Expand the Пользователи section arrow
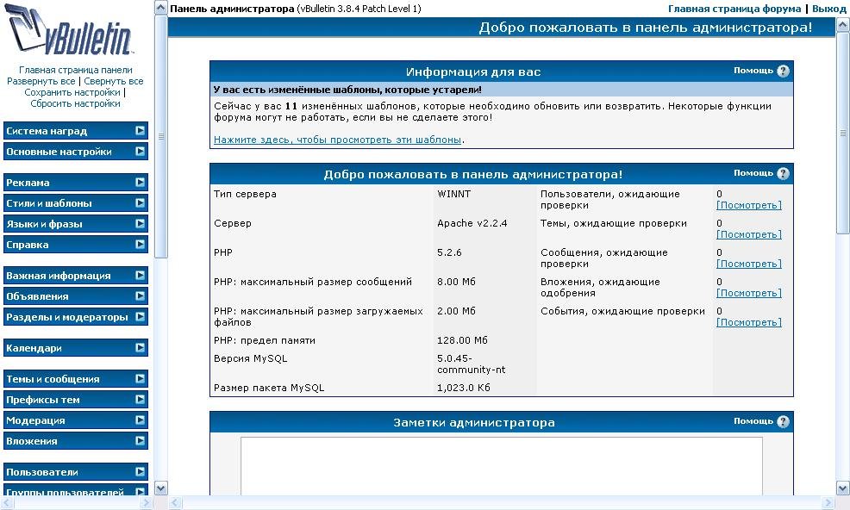The width and height of the screenshot is (850, 510). 140,471
